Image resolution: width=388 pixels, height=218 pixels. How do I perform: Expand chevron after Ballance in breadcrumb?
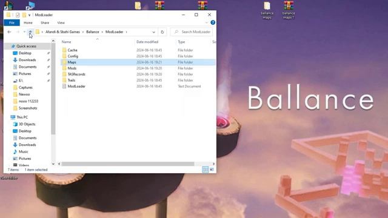(x=102, y=32)
